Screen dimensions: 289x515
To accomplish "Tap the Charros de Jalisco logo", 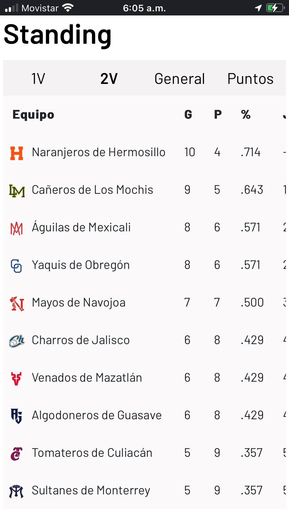I will [17, 341].
